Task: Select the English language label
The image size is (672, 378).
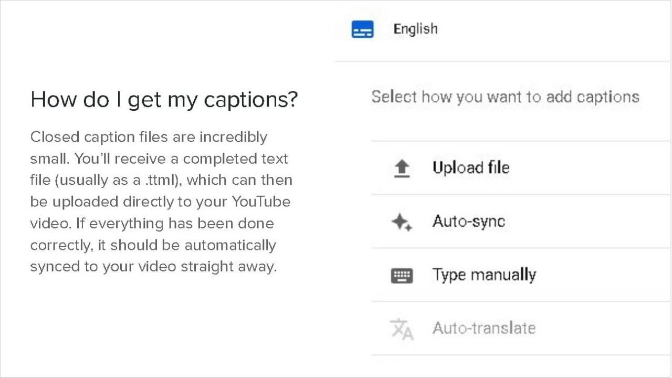Action: (415, 29)
